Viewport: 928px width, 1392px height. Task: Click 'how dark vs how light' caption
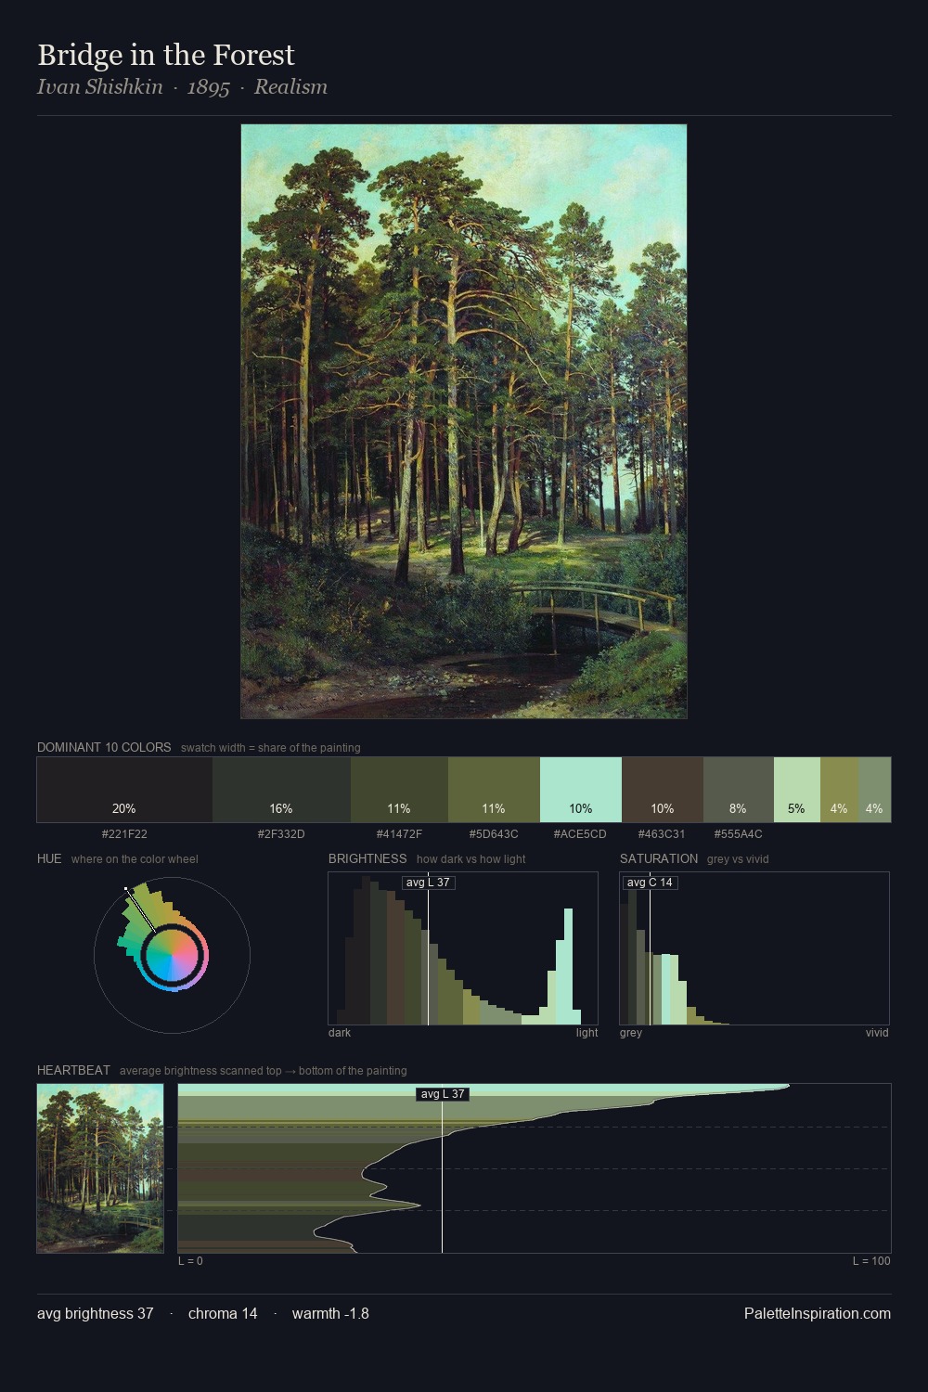tap(471, 859)
